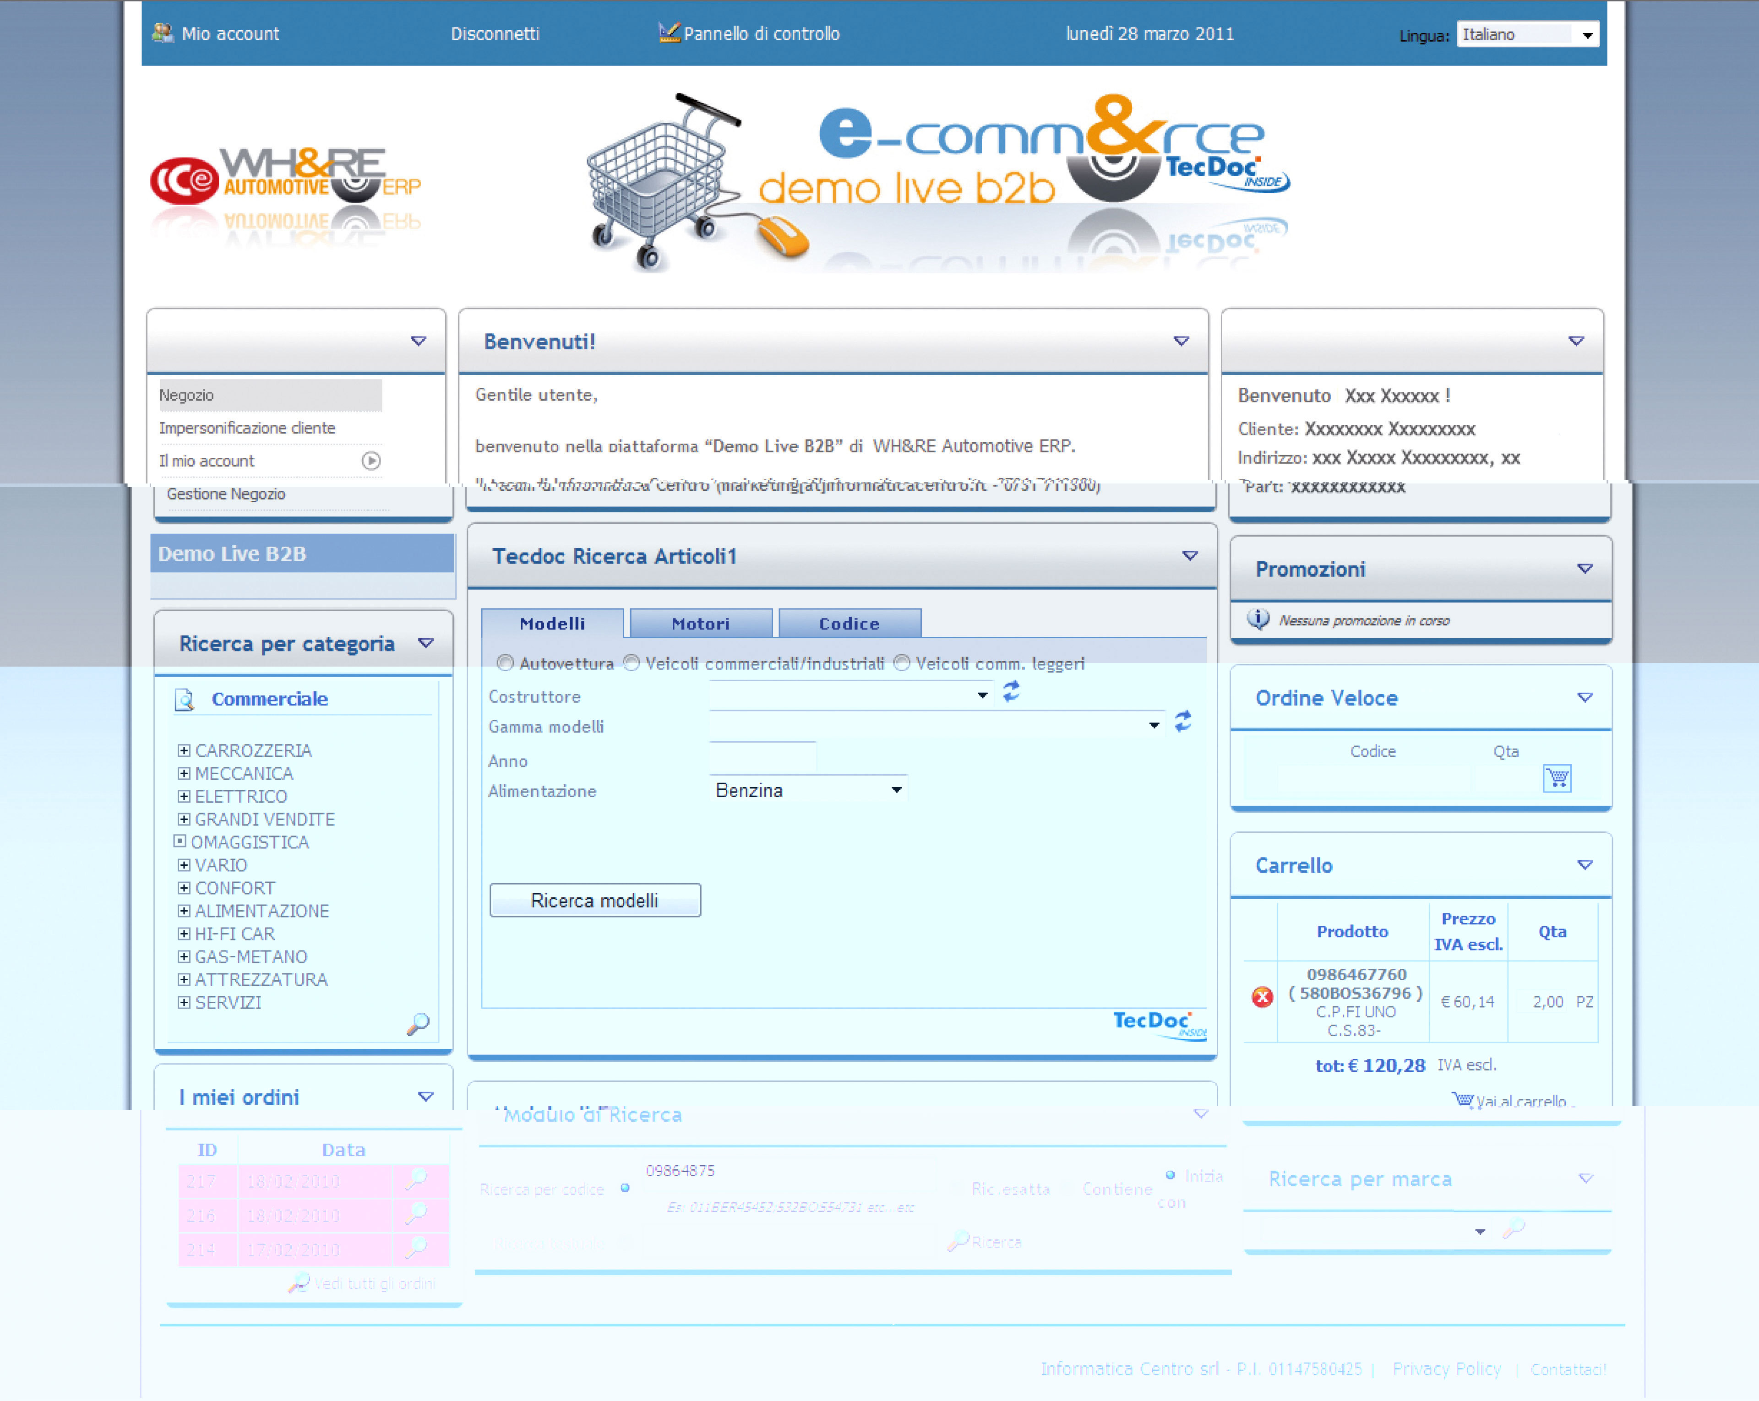This screenshot has height=1401, width=1759.
Task: Click the Commerciale document search icon
Action: [x=185, y=700]
